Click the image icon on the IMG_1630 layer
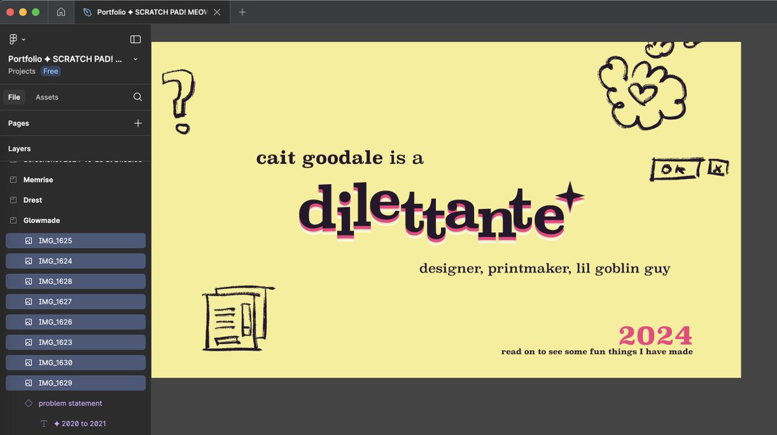Image resolution: width=777 pixels, height=435 pixels. tap(27, 362)
